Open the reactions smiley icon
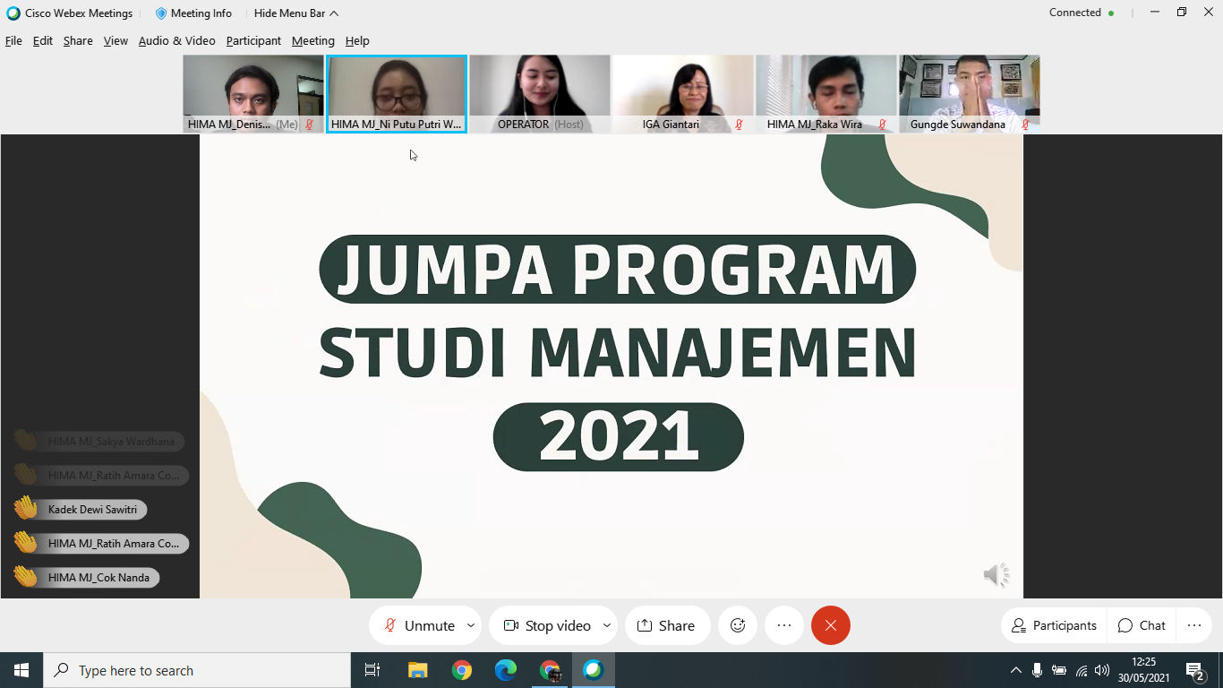The image size is (1223, 688). 738,625
